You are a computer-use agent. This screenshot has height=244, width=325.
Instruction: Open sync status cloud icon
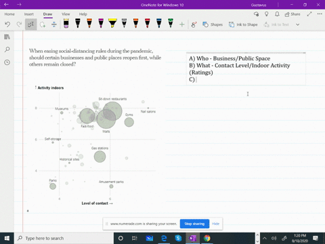tap(256, 14)
